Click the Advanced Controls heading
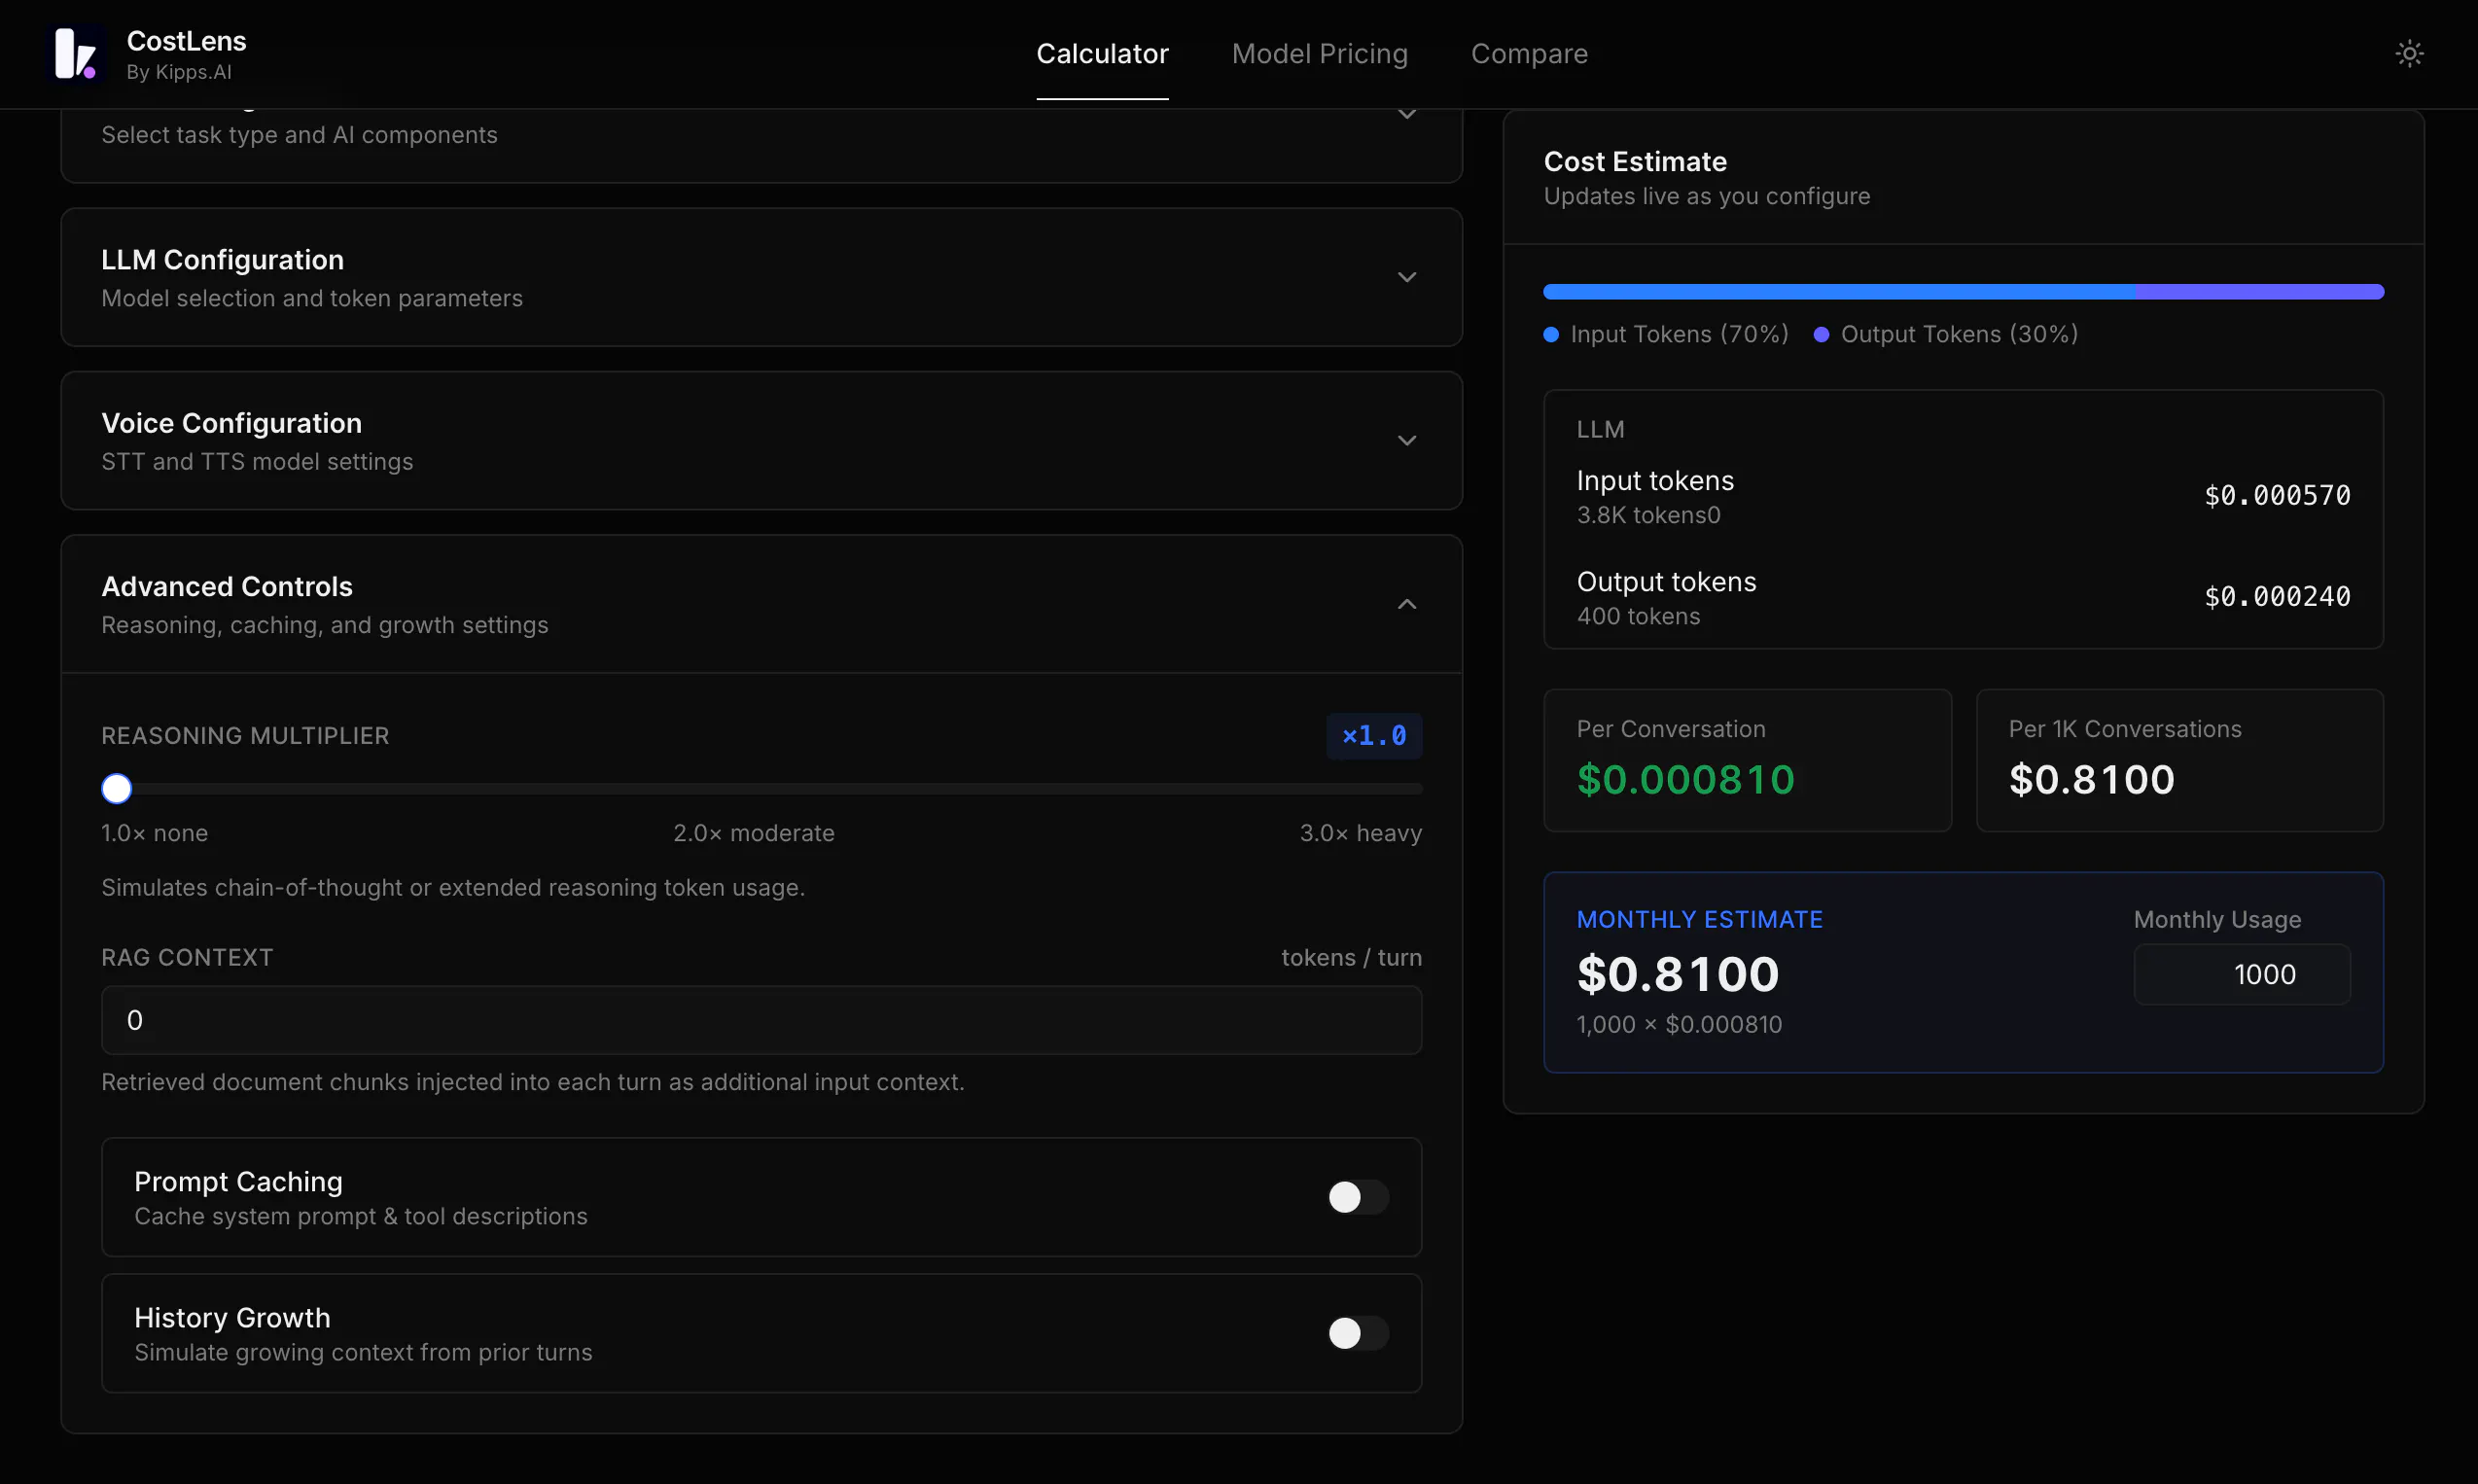Image resolution: width=2478 pixels, height=1484 pixels. (x=227, y=587)
